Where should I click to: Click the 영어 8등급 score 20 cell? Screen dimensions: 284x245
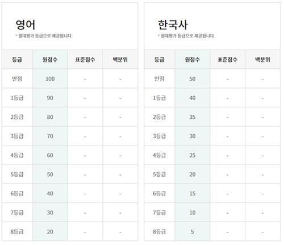(50, 231)
